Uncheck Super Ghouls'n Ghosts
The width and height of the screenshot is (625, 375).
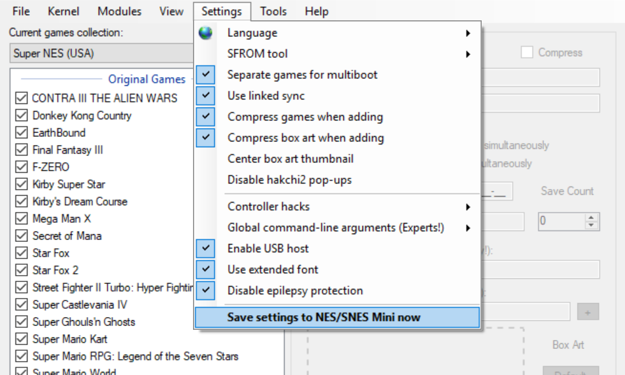click(x=22, y=322)
